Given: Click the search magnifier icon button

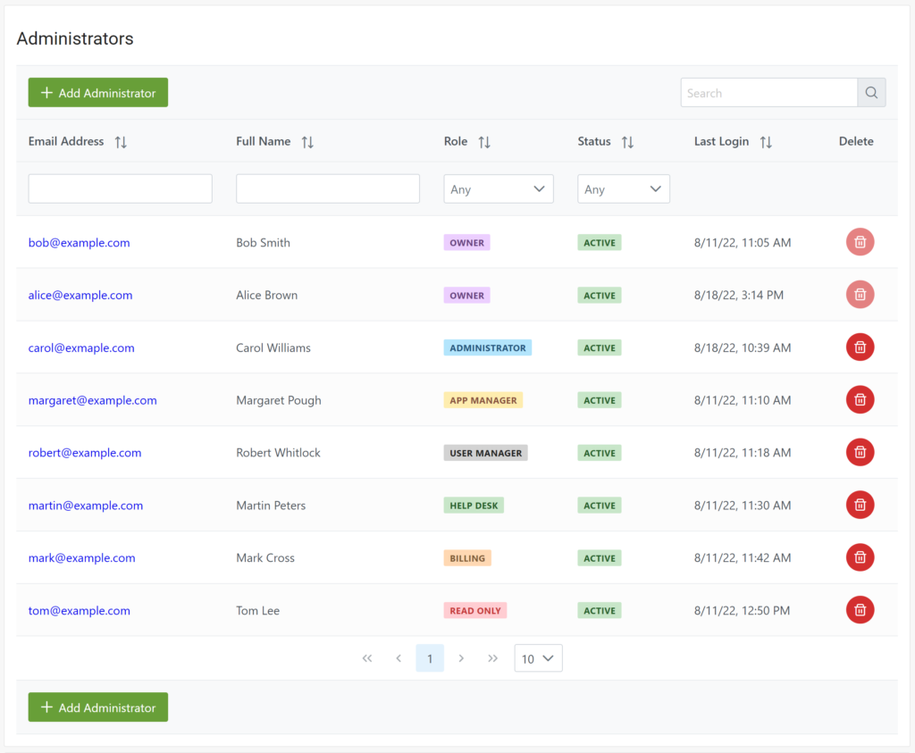Looking at the screenshot, I should point(872,93).
